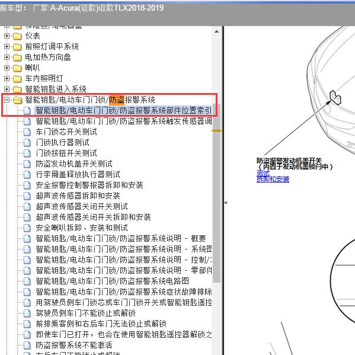
Task: Open 驾驶员侧车门不能锁止或解锁 entry
Action: (x=85, y=313)
